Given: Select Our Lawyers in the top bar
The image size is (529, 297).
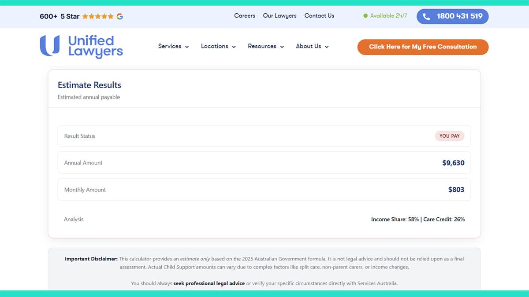Looking at the screenshot, I should [279, 16].
